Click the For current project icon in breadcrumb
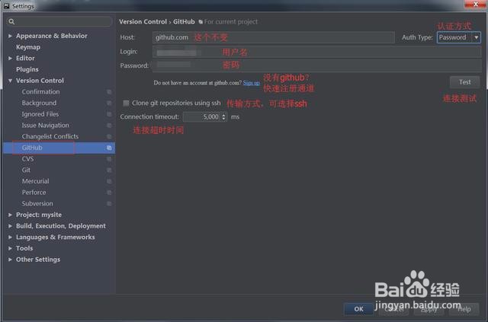 pos(201,22)
